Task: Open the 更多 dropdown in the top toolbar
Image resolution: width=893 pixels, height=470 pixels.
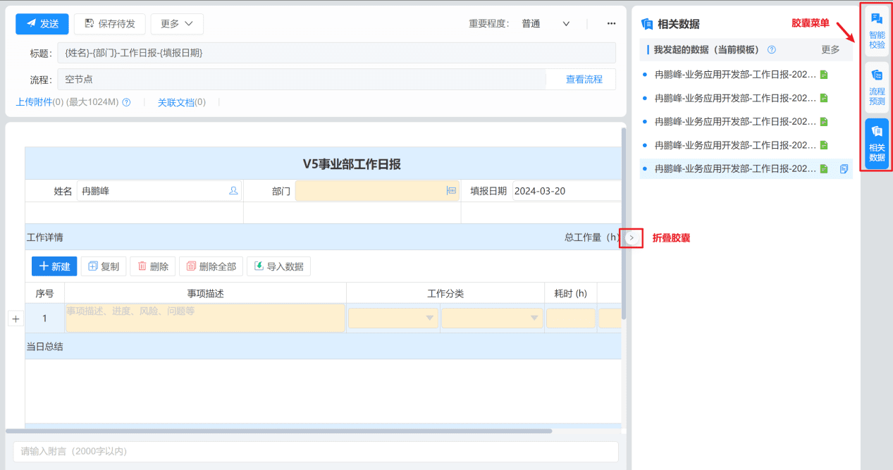Action: pos(177,23)
